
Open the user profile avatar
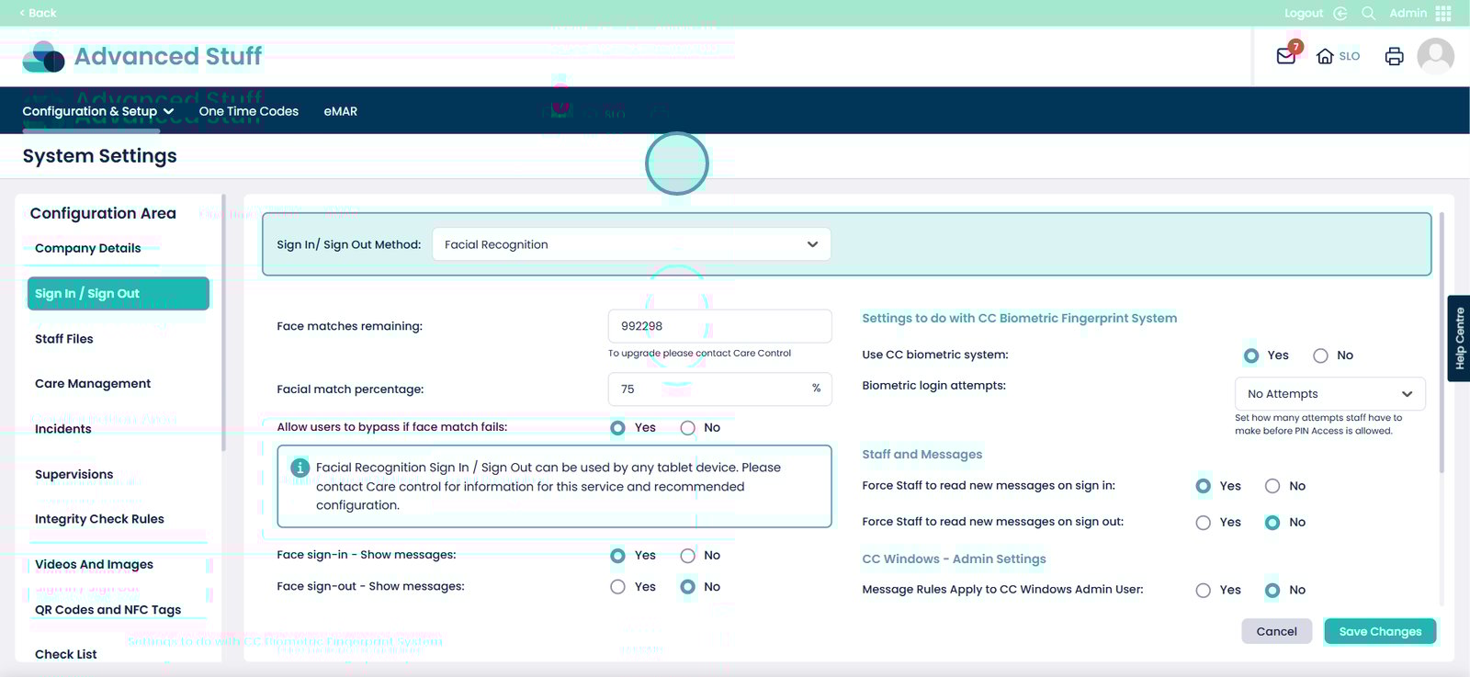pos(1435,56)
